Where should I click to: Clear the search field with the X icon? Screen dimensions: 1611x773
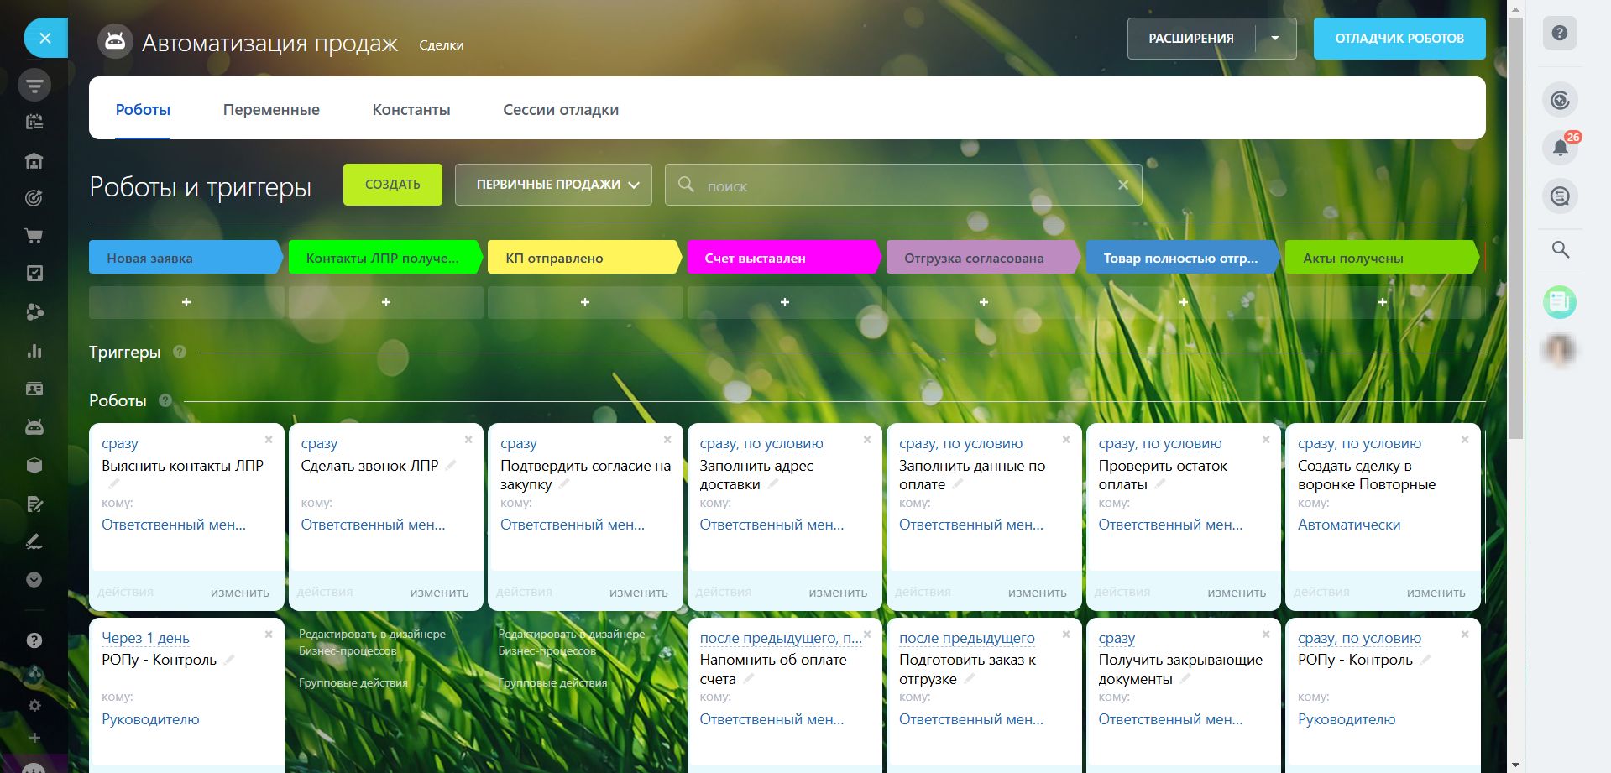coord(1122,185)
